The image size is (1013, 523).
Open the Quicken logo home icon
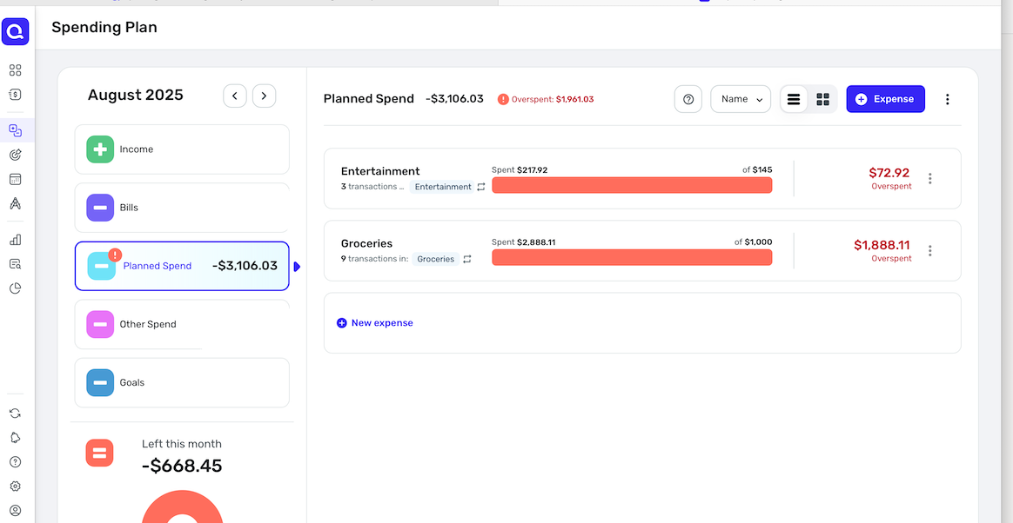[x=16, y=31]
